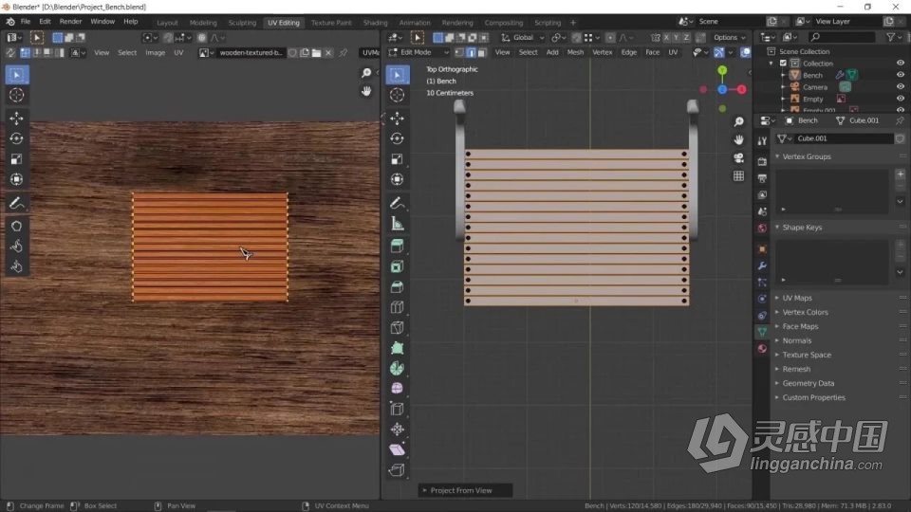Toggle Collection visibility eye icon
Screen dimensions: 911x512
click(900, 64)
